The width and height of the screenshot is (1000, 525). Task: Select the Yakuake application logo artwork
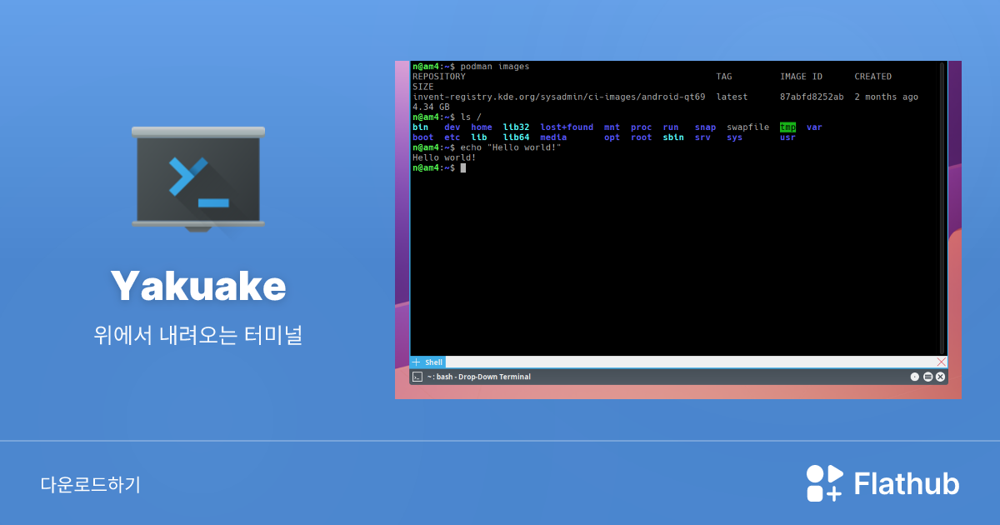(197, 177)
